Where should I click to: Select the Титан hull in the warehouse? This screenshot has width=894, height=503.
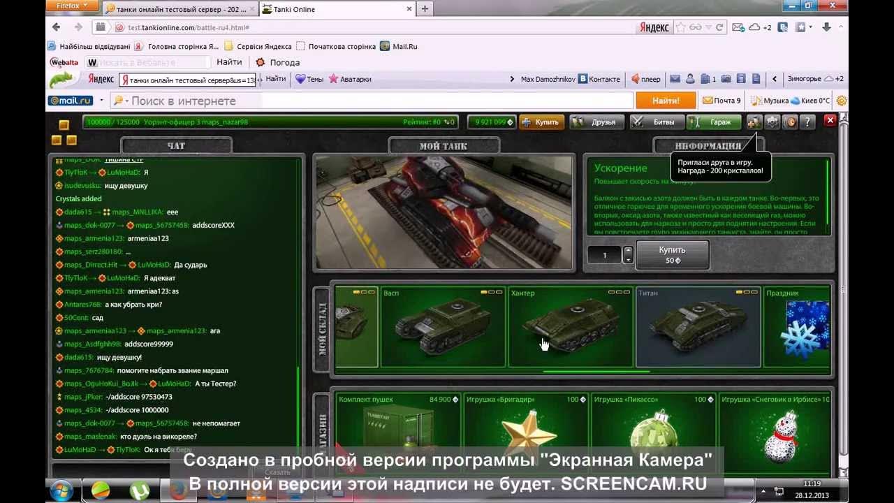(698, 326)
